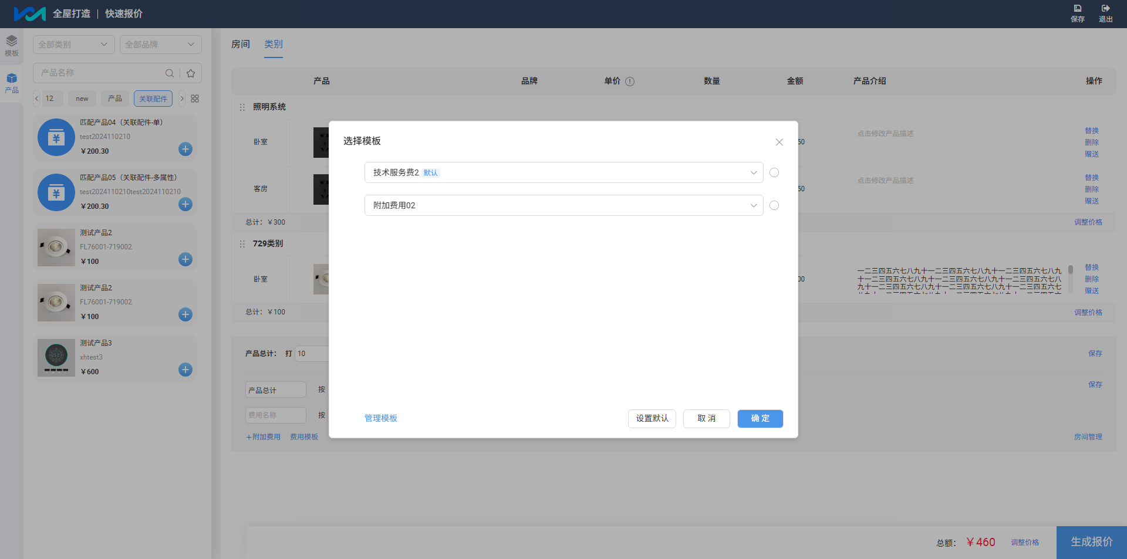
Task: Add 测试产品2 FL76001-719002 ¥100 first card plus
Action: click(185, 259)
